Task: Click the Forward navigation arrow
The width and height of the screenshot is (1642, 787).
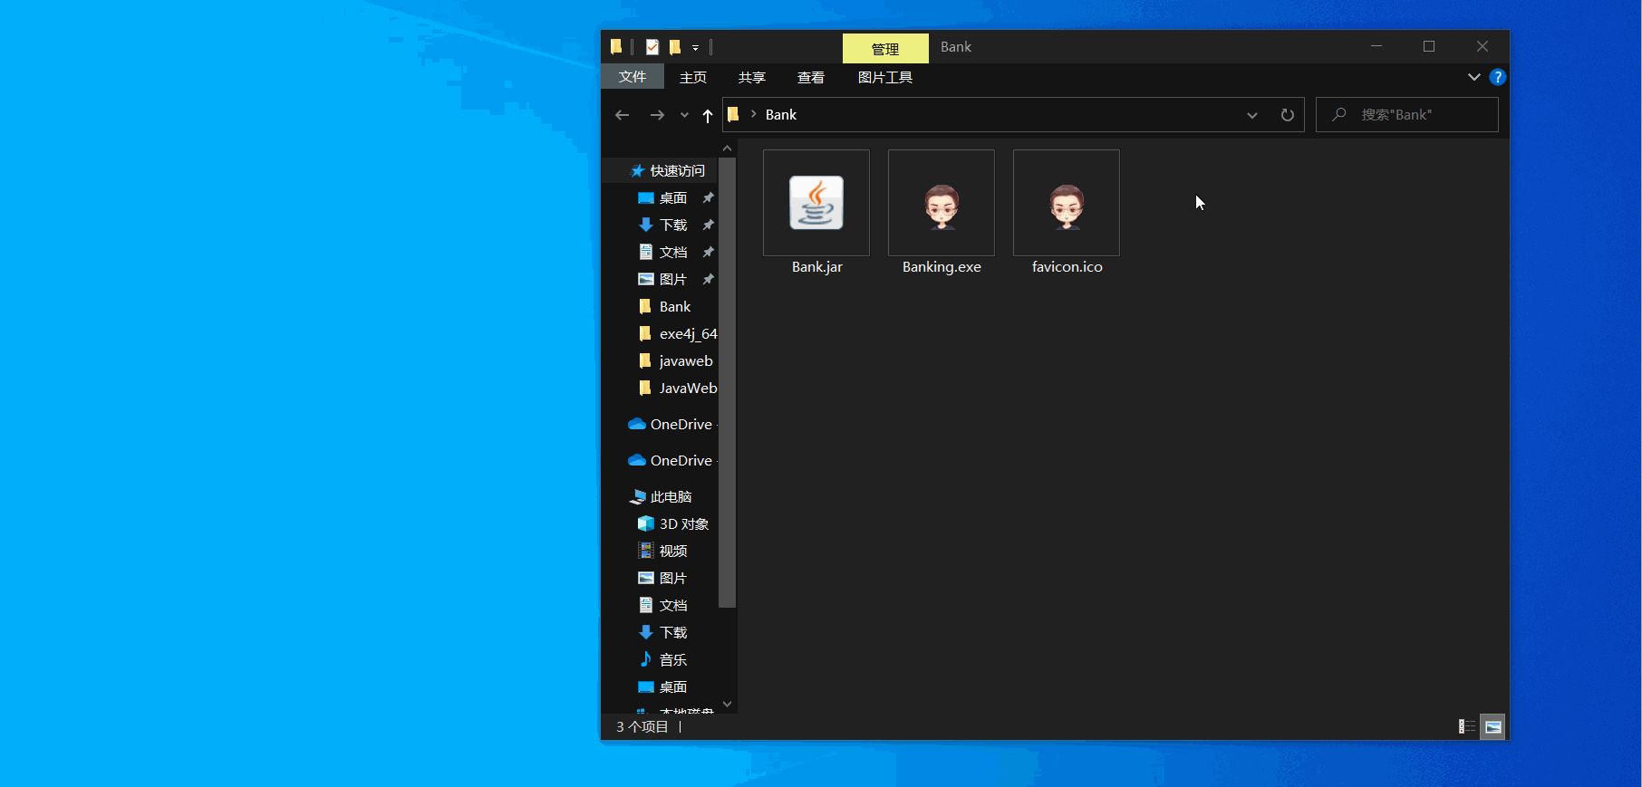Action: [657, 115]
